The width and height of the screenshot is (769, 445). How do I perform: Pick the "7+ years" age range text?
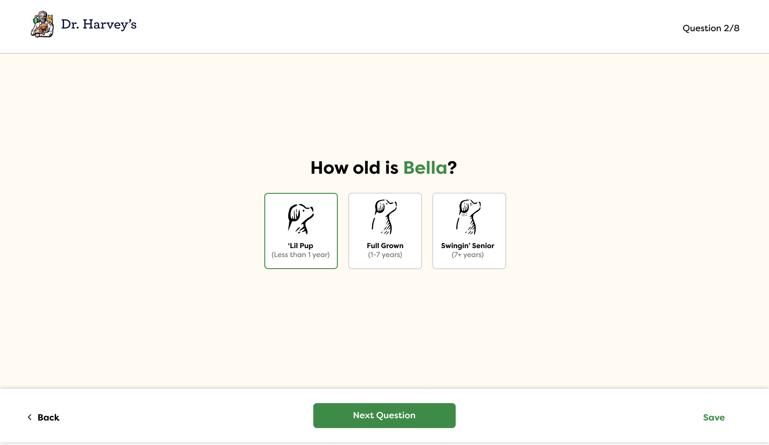[x=468, y=255]
